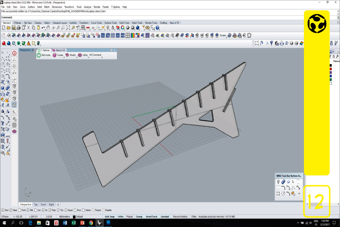340x227 pixels.
Task: Click the Explode icon in left sidebar
Action: click(x=8, y=100)
